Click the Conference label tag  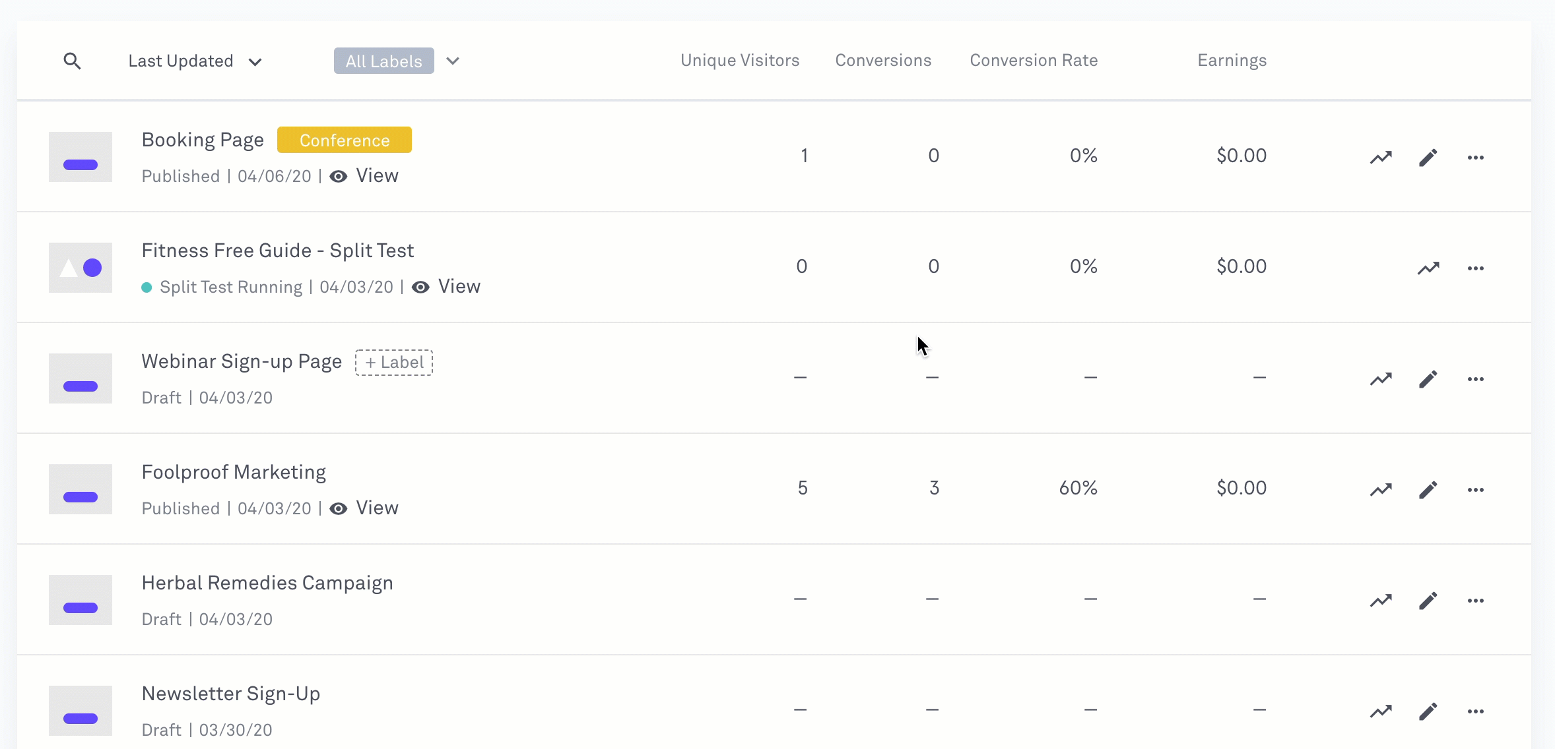point(345,140)
